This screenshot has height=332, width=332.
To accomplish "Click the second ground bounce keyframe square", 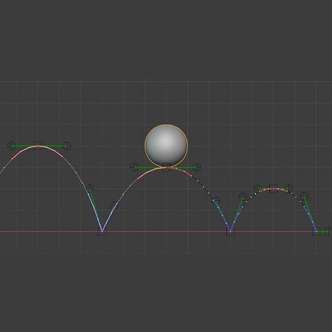I will [x=230, y=231].
